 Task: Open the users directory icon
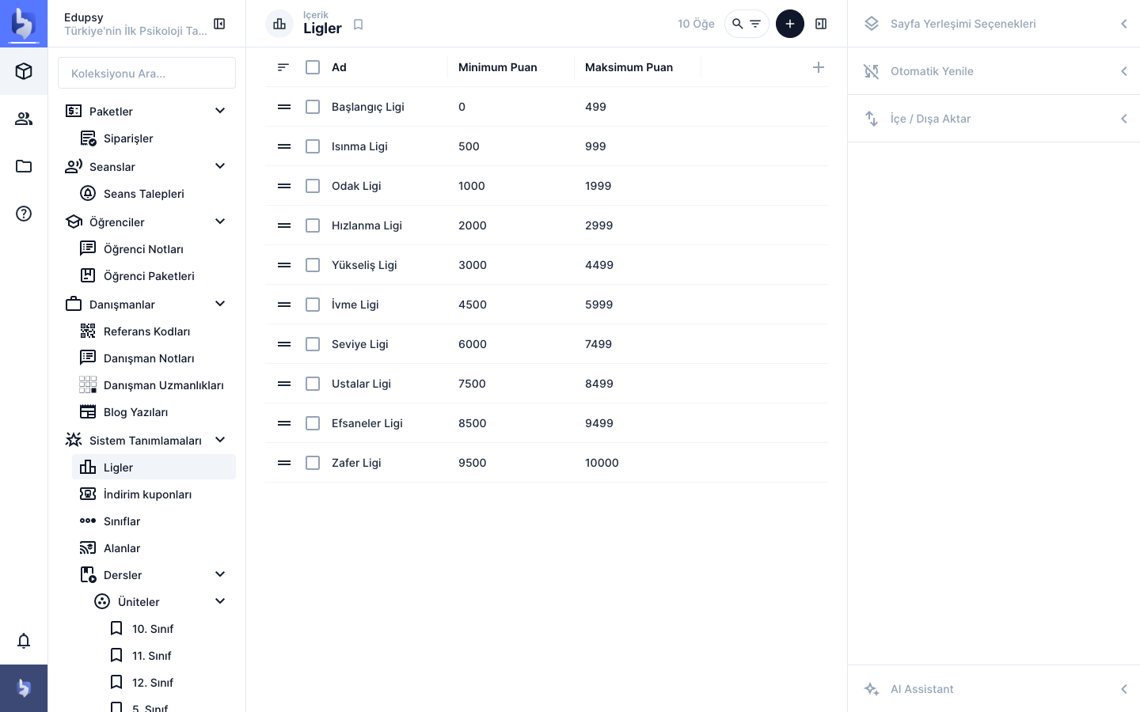pos(24,119)
